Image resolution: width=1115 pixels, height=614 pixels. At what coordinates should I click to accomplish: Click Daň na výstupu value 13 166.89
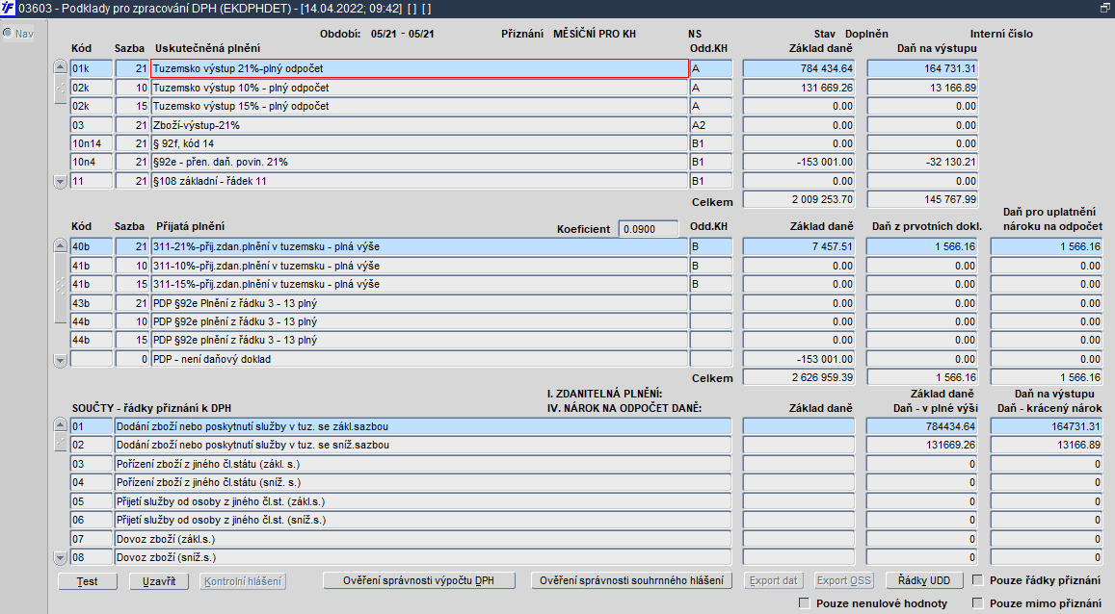[x=922, y=88]
